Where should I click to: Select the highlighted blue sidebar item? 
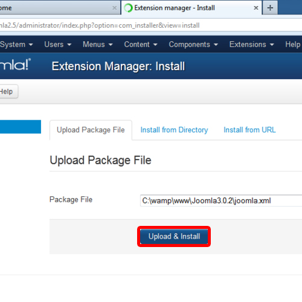[x=21, y=127]
